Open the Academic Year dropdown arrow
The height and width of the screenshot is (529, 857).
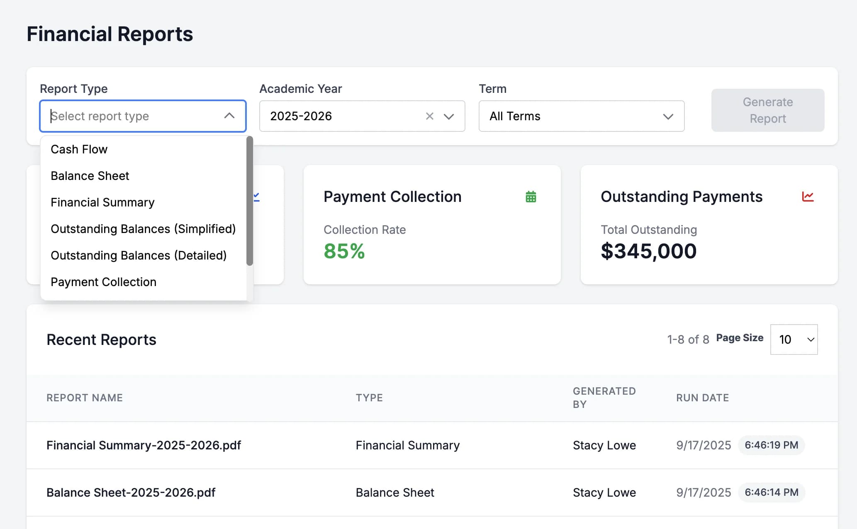click(449, 116)
